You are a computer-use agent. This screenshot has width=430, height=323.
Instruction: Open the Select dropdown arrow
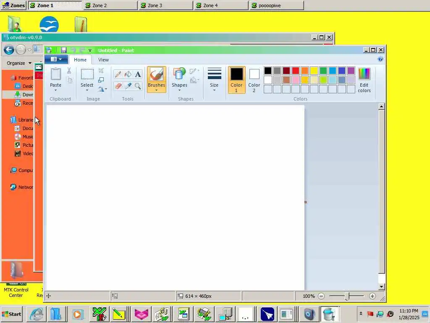tap(87, 90)
